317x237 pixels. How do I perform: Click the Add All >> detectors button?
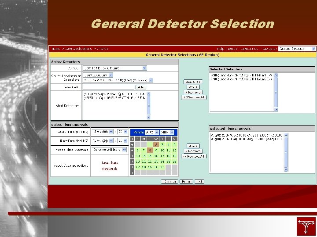click(193, 82)
